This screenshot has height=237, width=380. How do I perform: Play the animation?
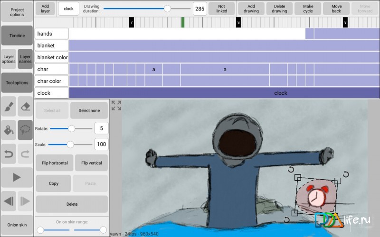(x=17, y=177)
